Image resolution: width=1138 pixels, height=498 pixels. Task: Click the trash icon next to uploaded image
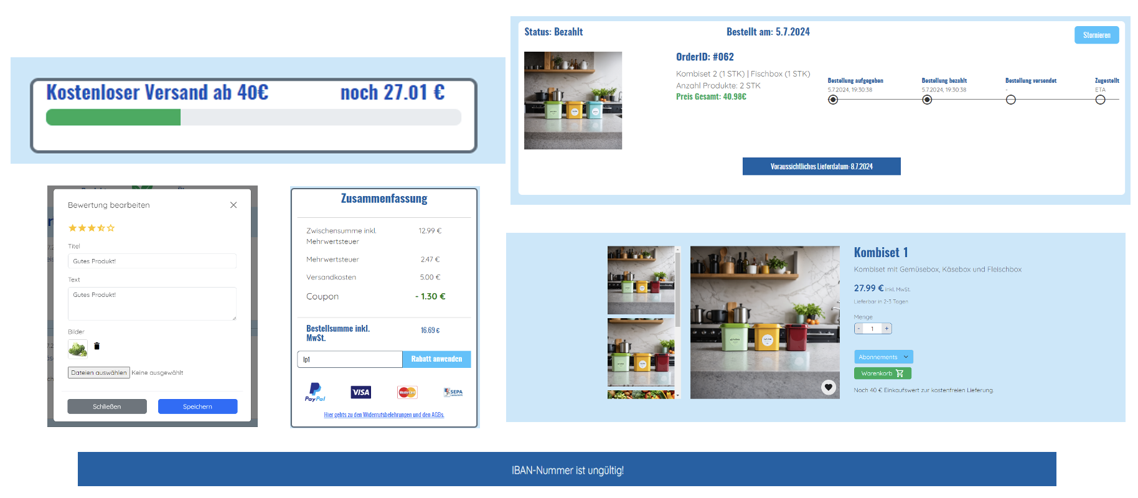coord(96,346)
